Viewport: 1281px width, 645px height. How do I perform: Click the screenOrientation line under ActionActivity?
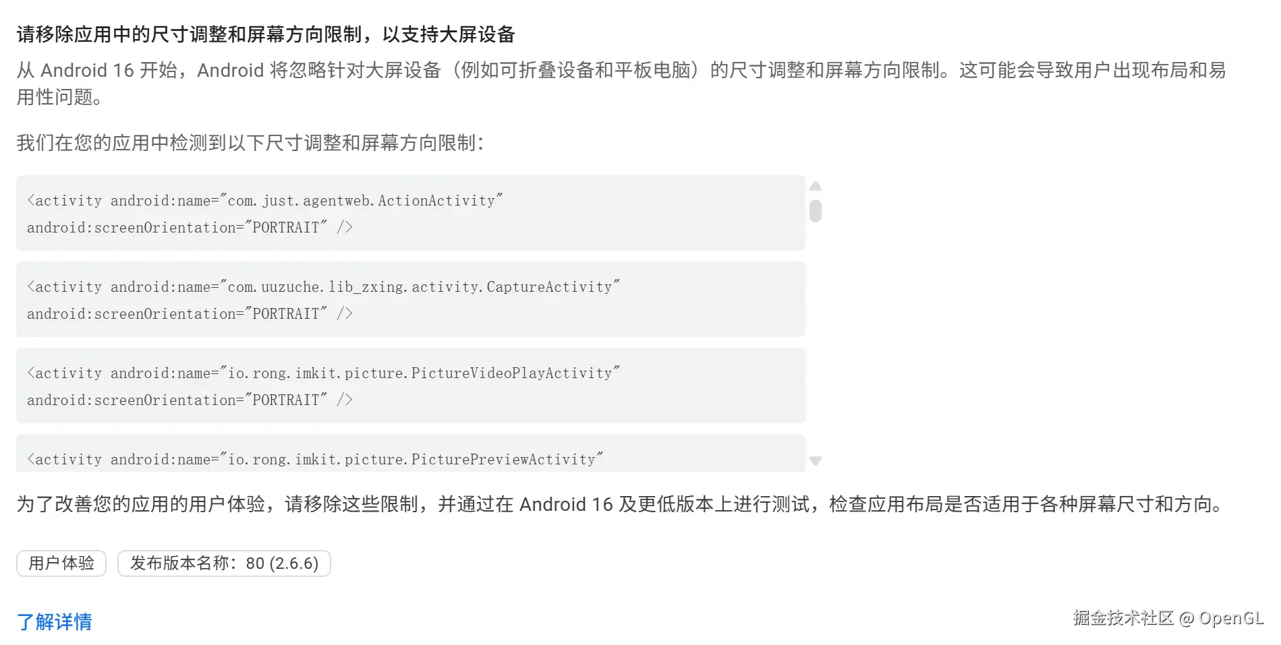tap(190, 227)
